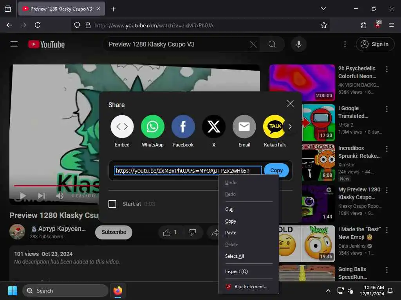Close the Share dialog
This screenshot has width=401, height=300.
click(290, 104)
